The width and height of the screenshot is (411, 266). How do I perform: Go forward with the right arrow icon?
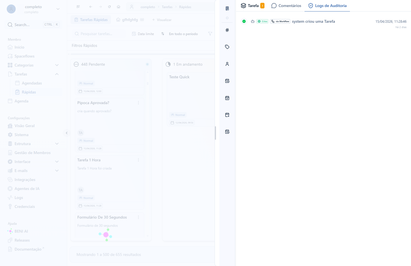[x=100, y=7]
